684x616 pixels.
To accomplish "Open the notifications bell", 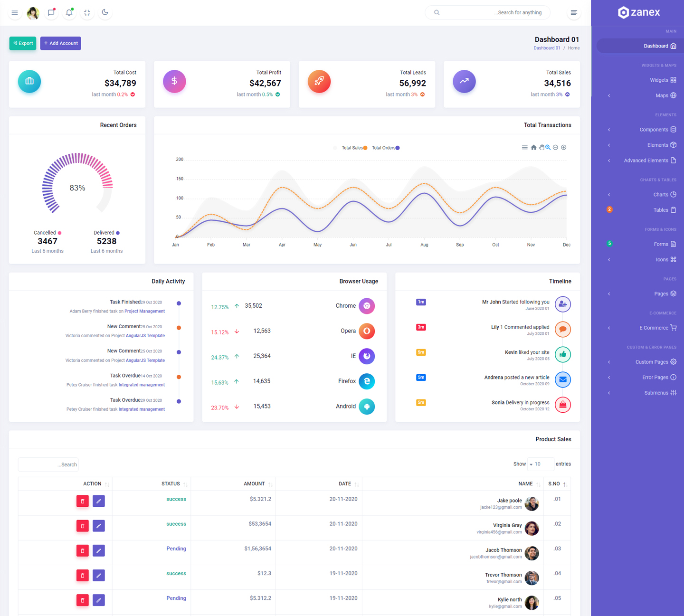I will 69,13.
